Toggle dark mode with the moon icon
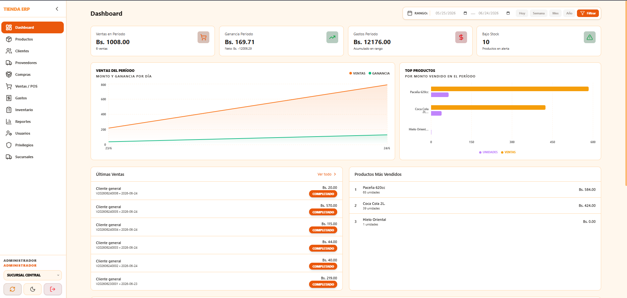 click(32, 289)
